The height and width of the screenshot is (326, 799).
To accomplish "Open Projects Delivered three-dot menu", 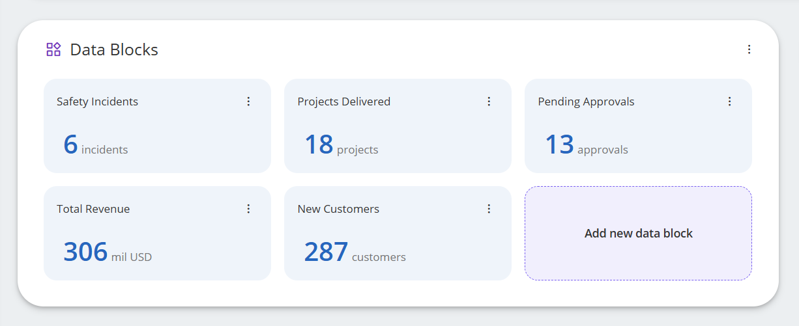I will pos(489,102).
